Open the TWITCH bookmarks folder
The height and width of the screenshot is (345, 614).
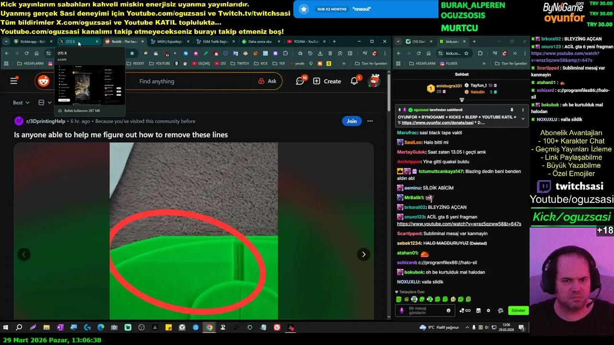click(240, 63)
